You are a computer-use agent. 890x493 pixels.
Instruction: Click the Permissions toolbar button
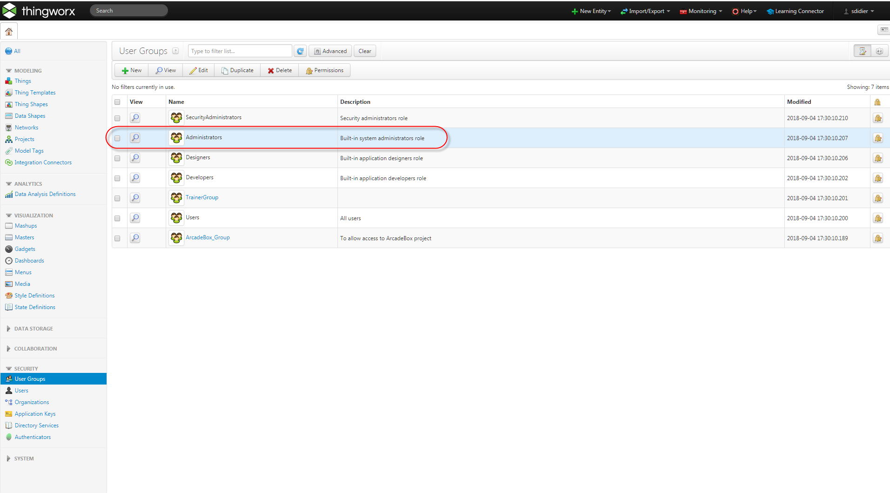(x=324, y=70)
